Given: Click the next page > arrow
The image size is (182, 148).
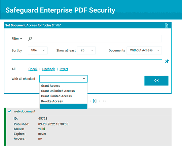Looking at the screenshot, I should click(100, 101).
